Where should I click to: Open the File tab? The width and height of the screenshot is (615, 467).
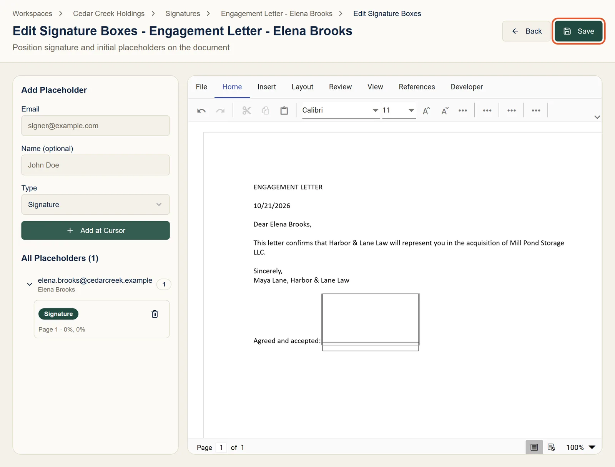[x=201, y=87]
